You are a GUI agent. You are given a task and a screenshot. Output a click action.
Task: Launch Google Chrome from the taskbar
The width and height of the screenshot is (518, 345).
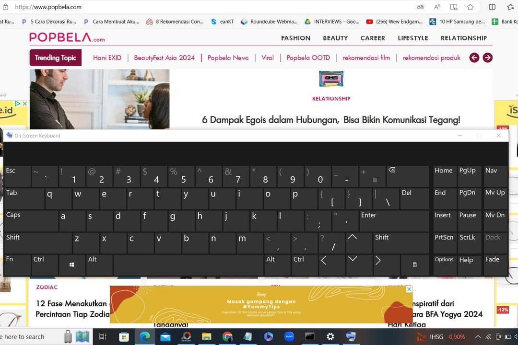227,336
